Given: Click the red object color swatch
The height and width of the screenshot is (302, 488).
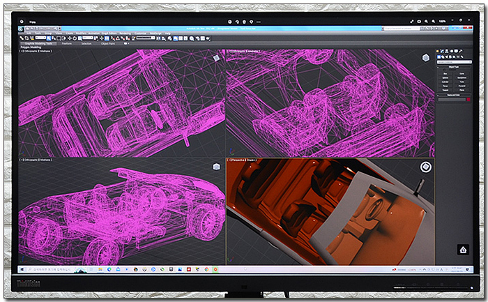Looking at the screenshot, I should click(468, 100).
